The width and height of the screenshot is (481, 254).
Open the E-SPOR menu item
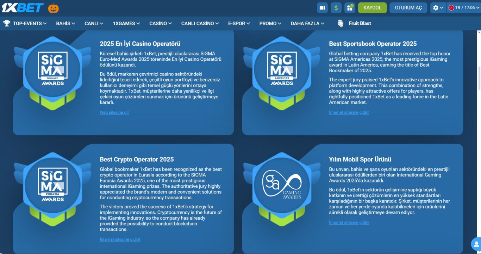pyautogui.click(x=239, y=24)
